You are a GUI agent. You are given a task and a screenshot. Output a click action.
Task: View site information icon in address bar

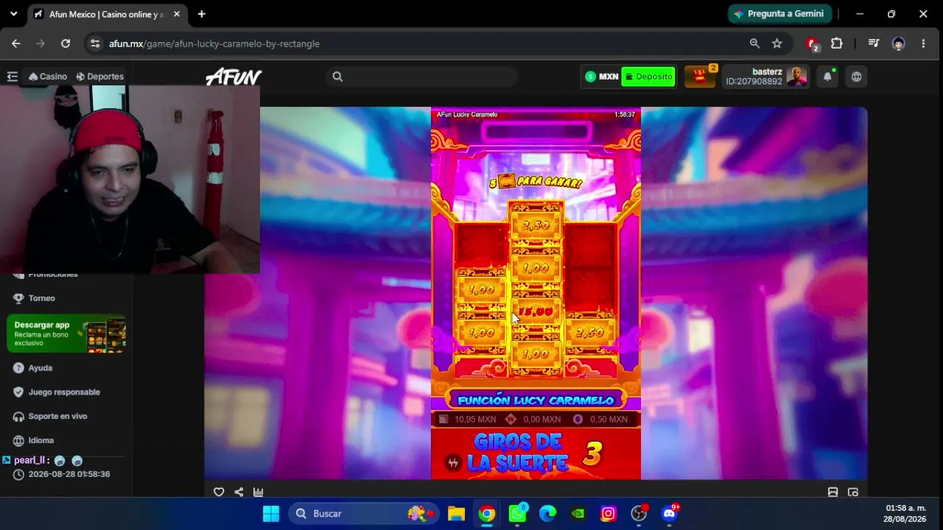coord(95,43)
